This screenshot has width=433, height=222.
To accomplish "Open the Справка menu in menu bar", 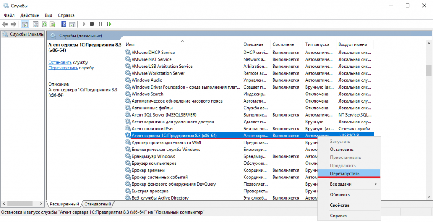I will [66, 15].
